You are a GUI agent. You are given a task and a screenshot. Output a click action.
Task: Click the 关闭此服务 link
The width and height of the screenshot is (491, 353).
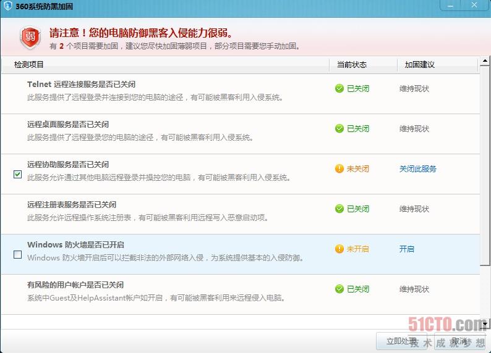click(418, 169)
